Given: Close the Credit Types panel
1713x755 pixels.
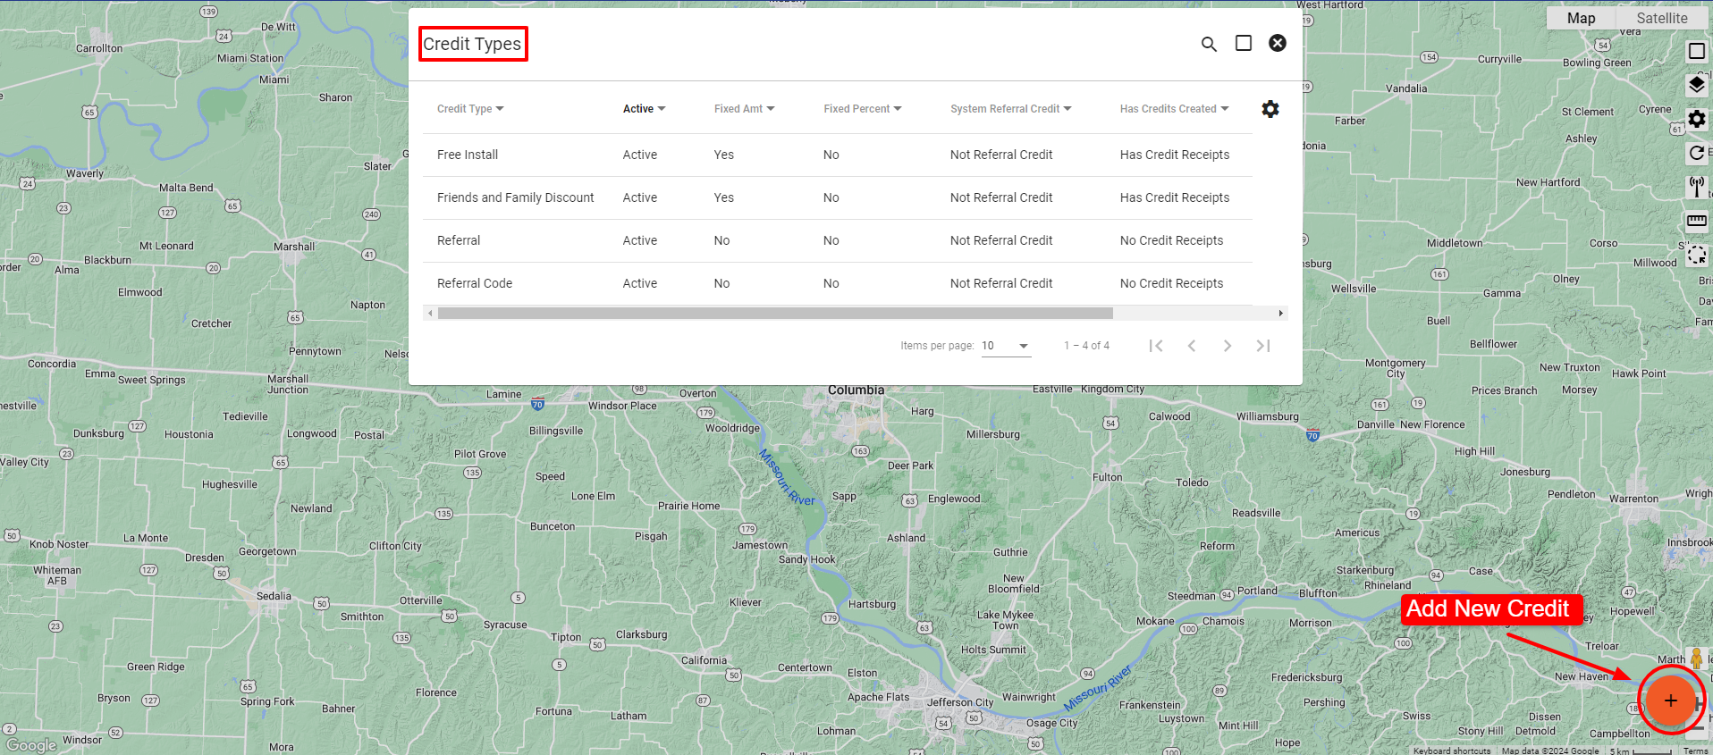Looking at the screenshot, I should [x=1278, y=43].
